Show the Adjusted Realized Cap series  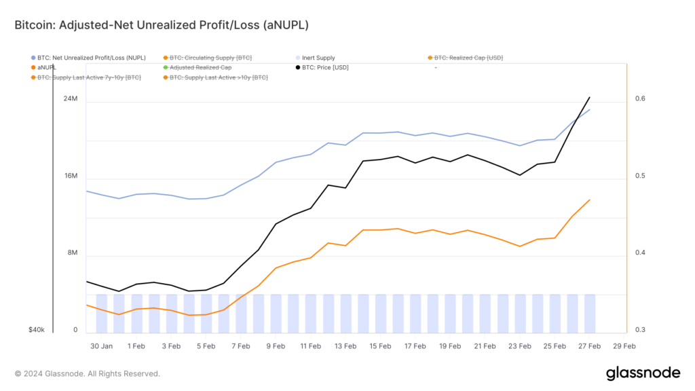pyautogui.click(x=198, y=67)
